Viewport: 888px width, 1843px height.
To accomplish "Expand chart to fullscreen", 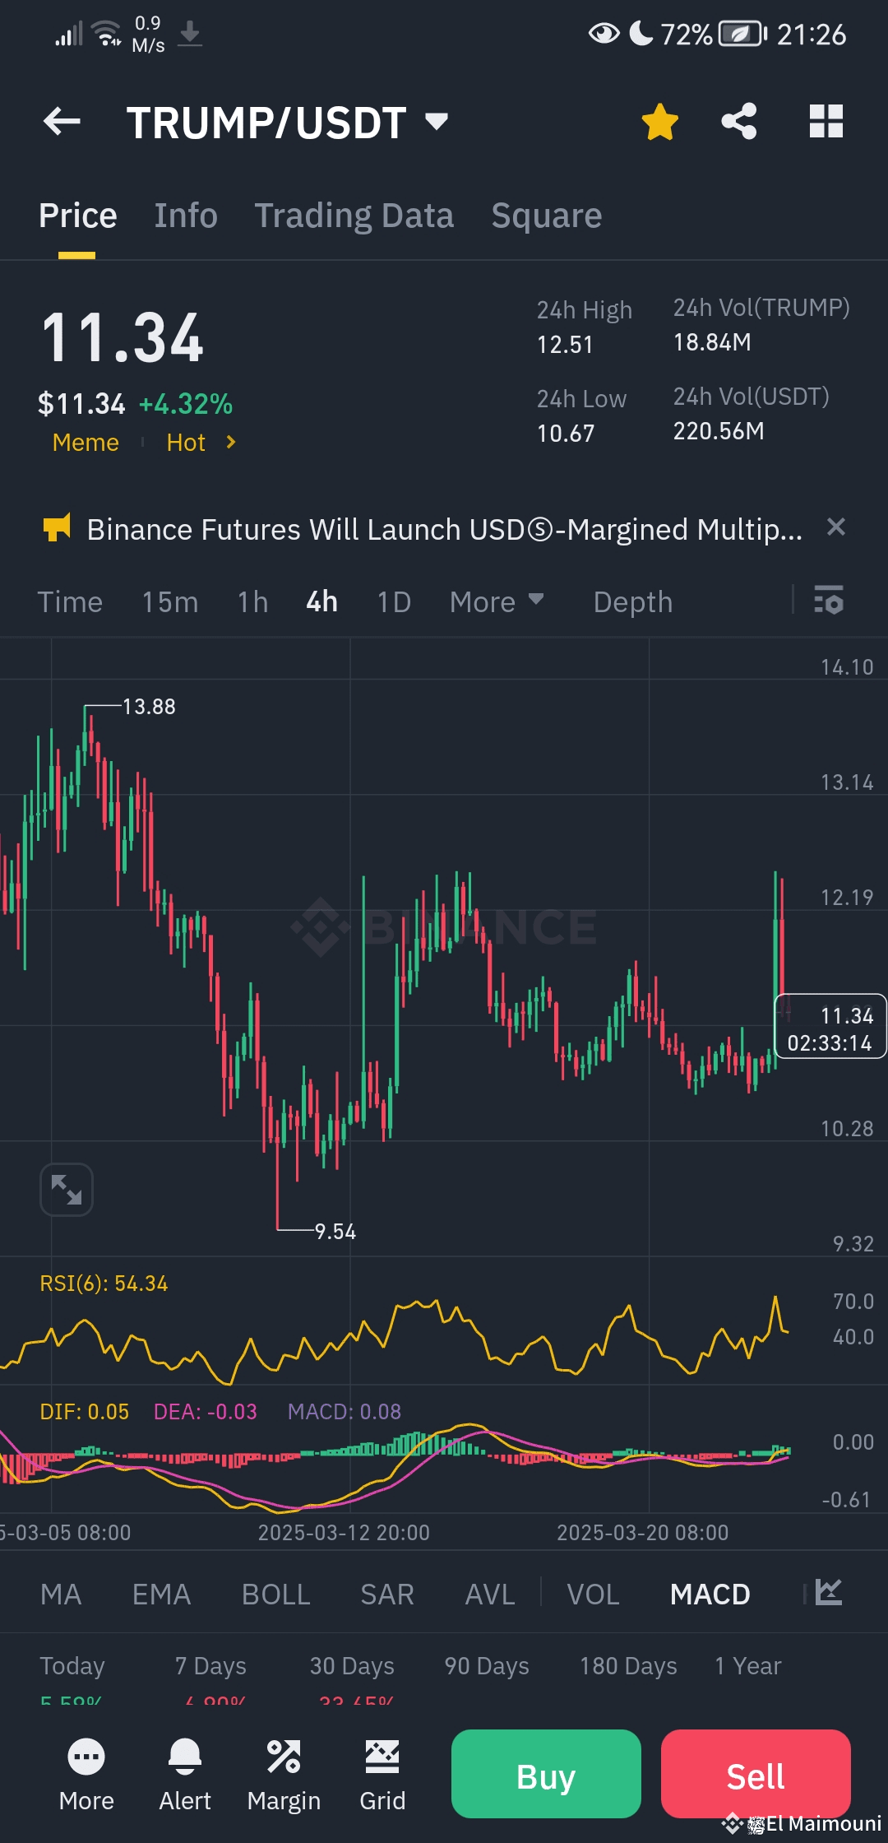I will click(67, 1189).
